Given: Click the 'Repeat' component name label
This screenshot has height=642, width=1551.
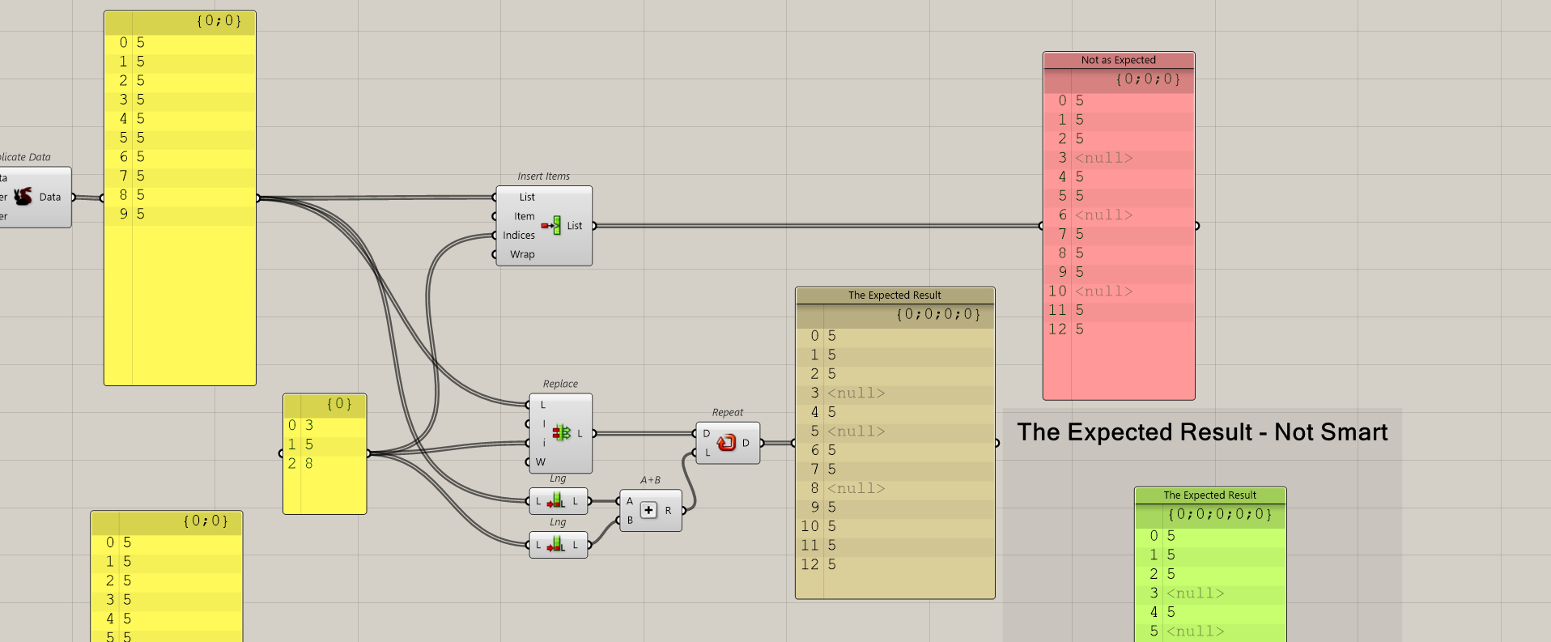Looking at the screenshot, I should [x=728, y=413].
